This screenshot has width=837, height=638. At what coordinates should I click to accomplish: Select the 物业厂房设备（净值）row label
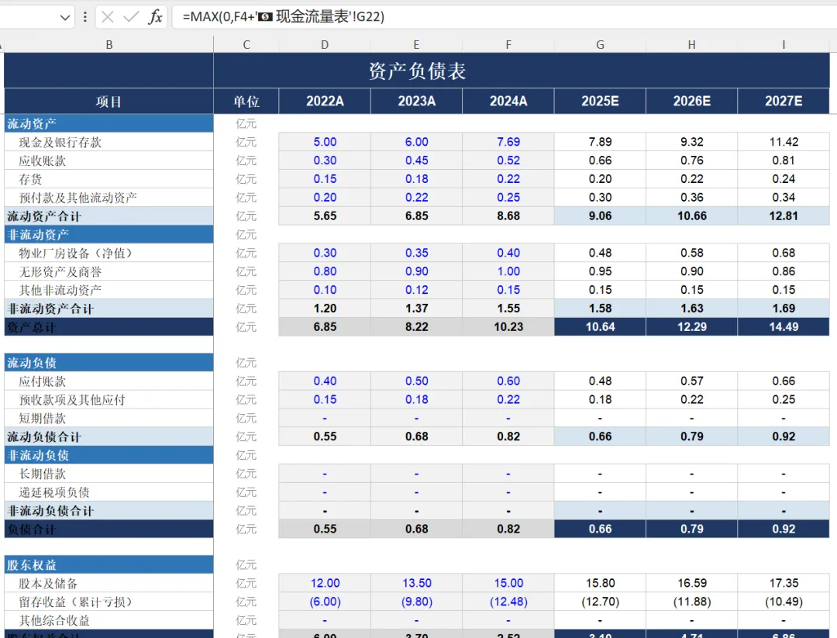tap(109, 253)
